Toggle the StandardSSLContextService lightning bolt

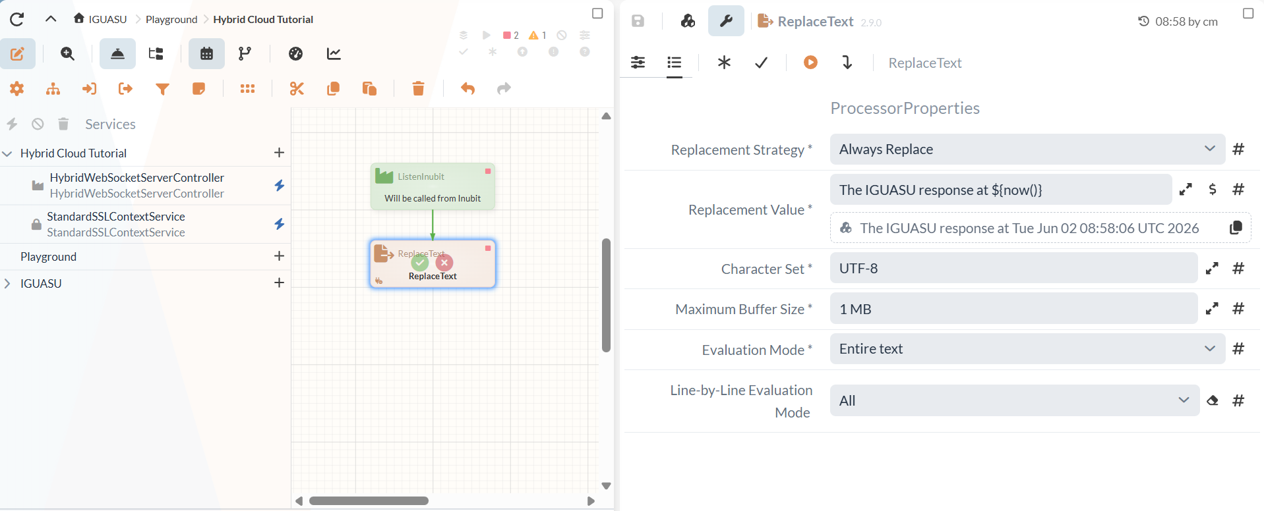point(280,225)
